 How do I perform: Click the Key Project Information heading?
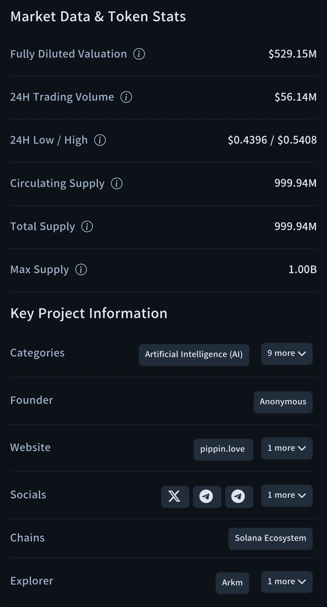89,314
